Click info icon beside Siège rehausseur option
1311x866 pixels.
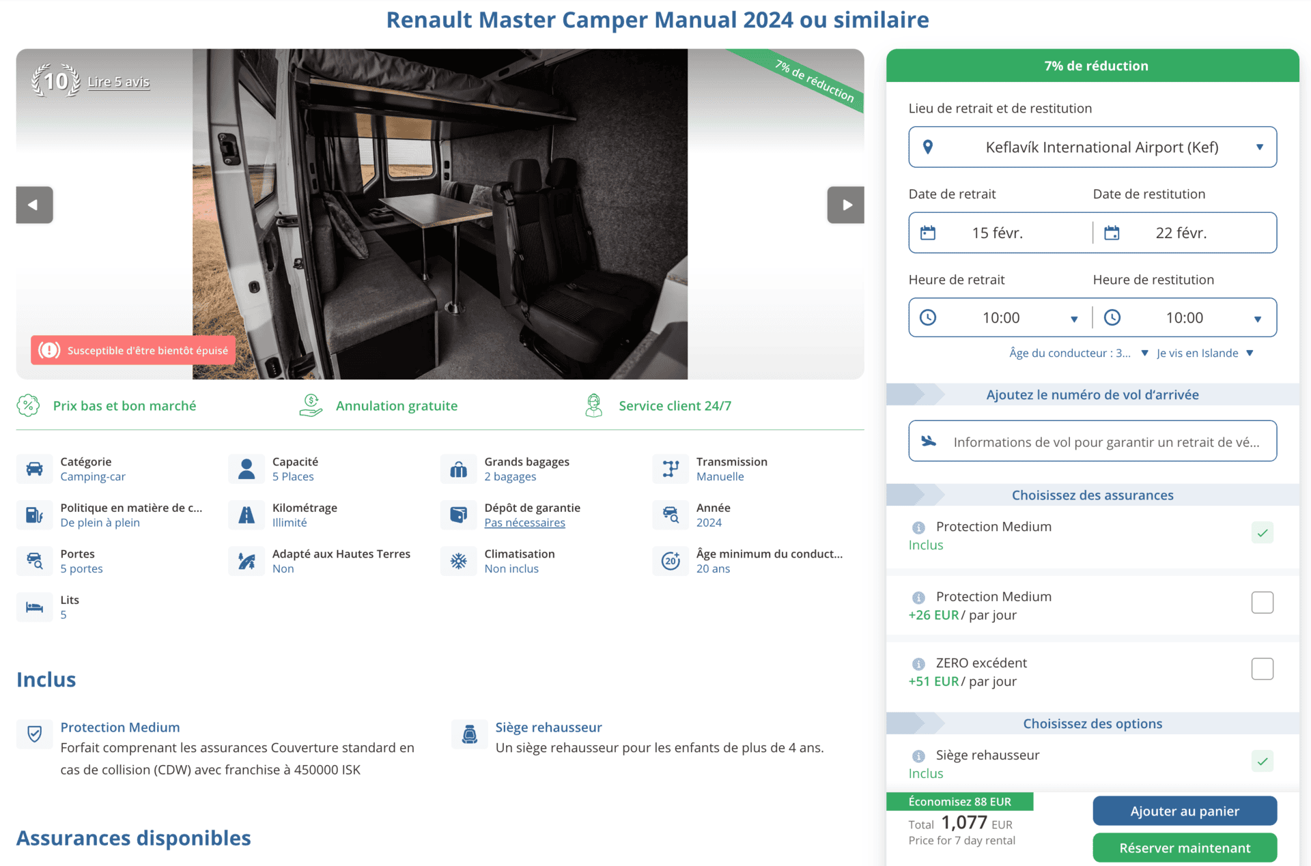point(918,755)
